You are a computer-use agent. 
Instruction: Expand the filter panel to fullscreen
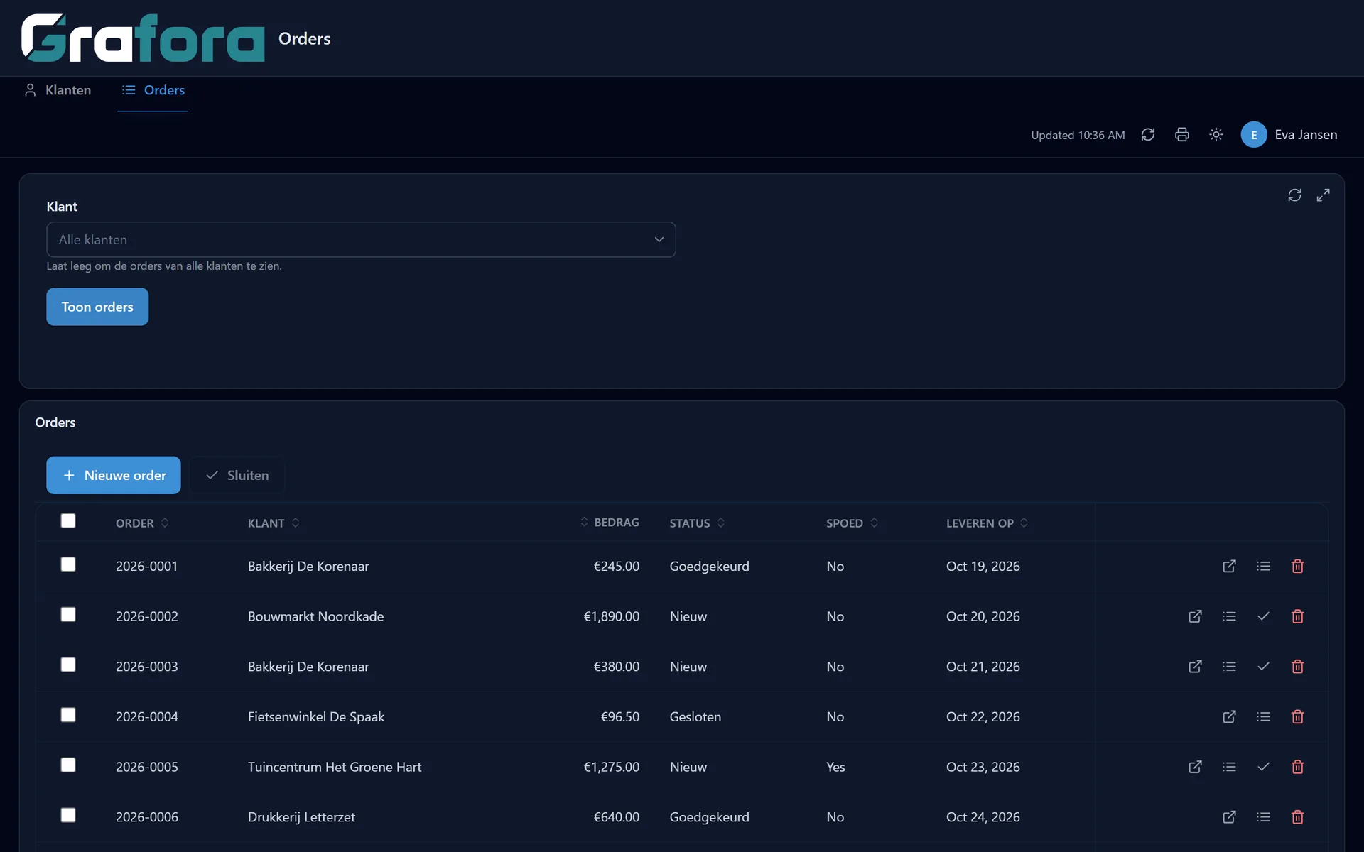(1323, 195)
